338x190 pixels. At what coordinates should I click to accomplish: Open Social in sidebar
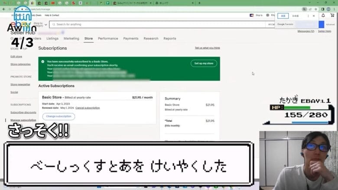[14, 92]
